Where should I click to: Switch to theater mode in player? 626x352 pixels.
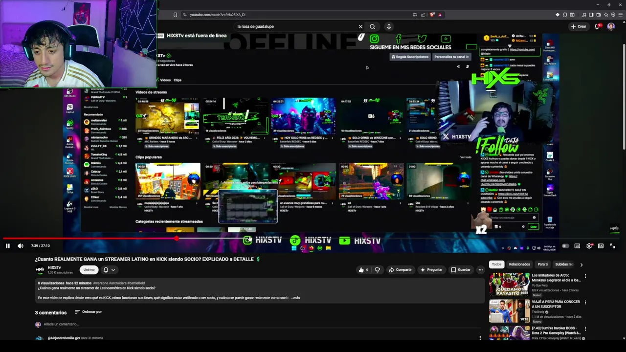[601, 246]
